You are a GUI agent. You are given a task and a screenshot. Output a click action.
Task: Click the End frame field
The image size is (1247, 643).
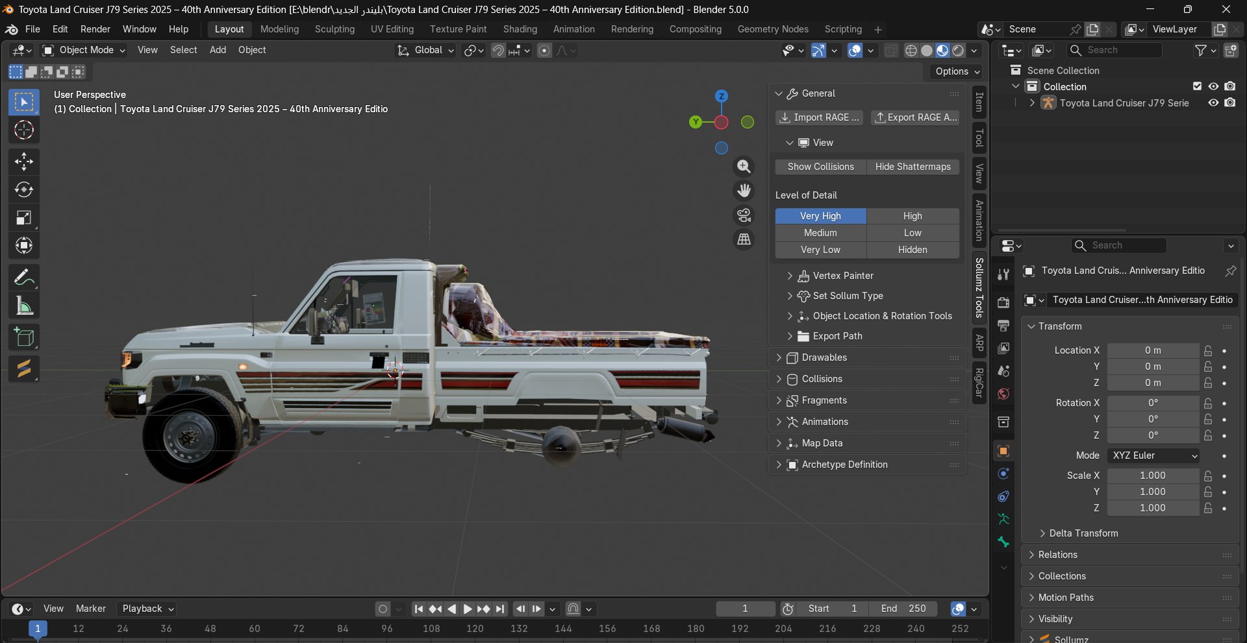[903, 609]
